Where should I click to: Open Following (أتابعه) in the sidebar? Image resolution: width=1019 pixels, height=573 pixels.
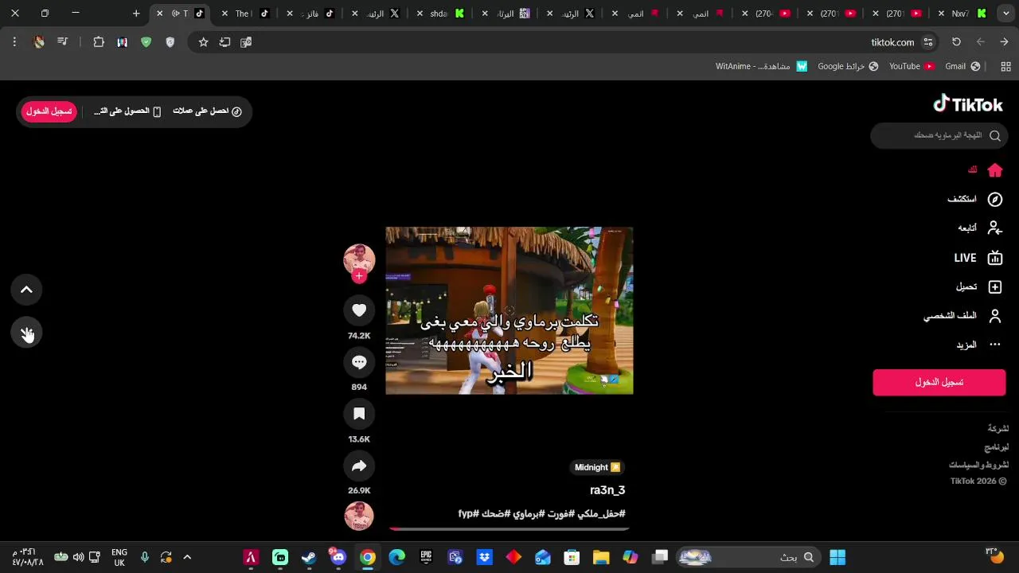coord(980,228)
